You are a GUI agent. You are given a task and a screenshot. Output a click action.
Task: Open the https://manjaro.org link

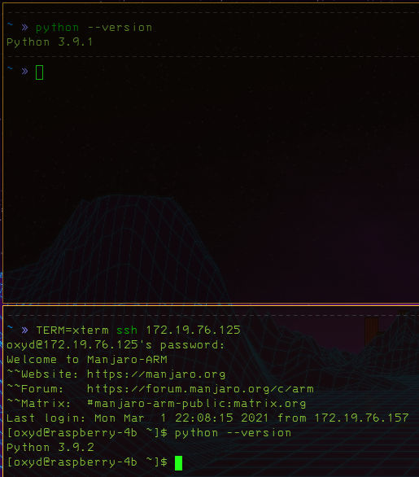click(156, 374)
